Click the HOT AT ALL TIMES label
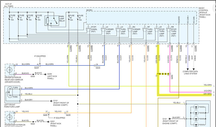 point(9,5)
